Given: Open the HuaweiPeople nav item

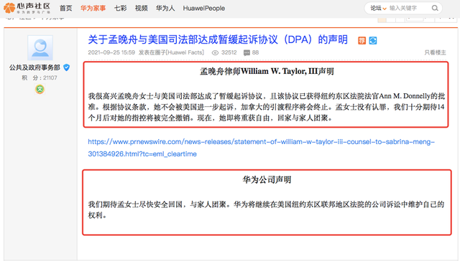Looking at the screenshot, I should pyautogui.click(x=204, y=8).
